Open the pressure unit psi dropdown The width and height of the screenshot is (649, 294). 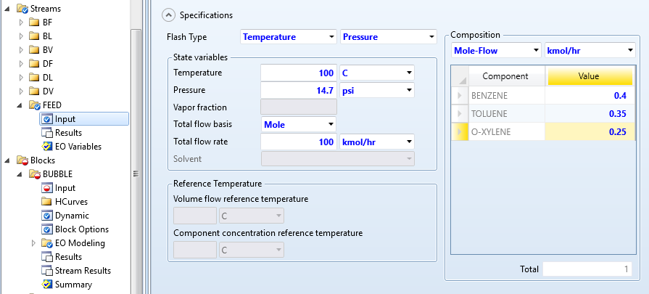tap(409, 90)
